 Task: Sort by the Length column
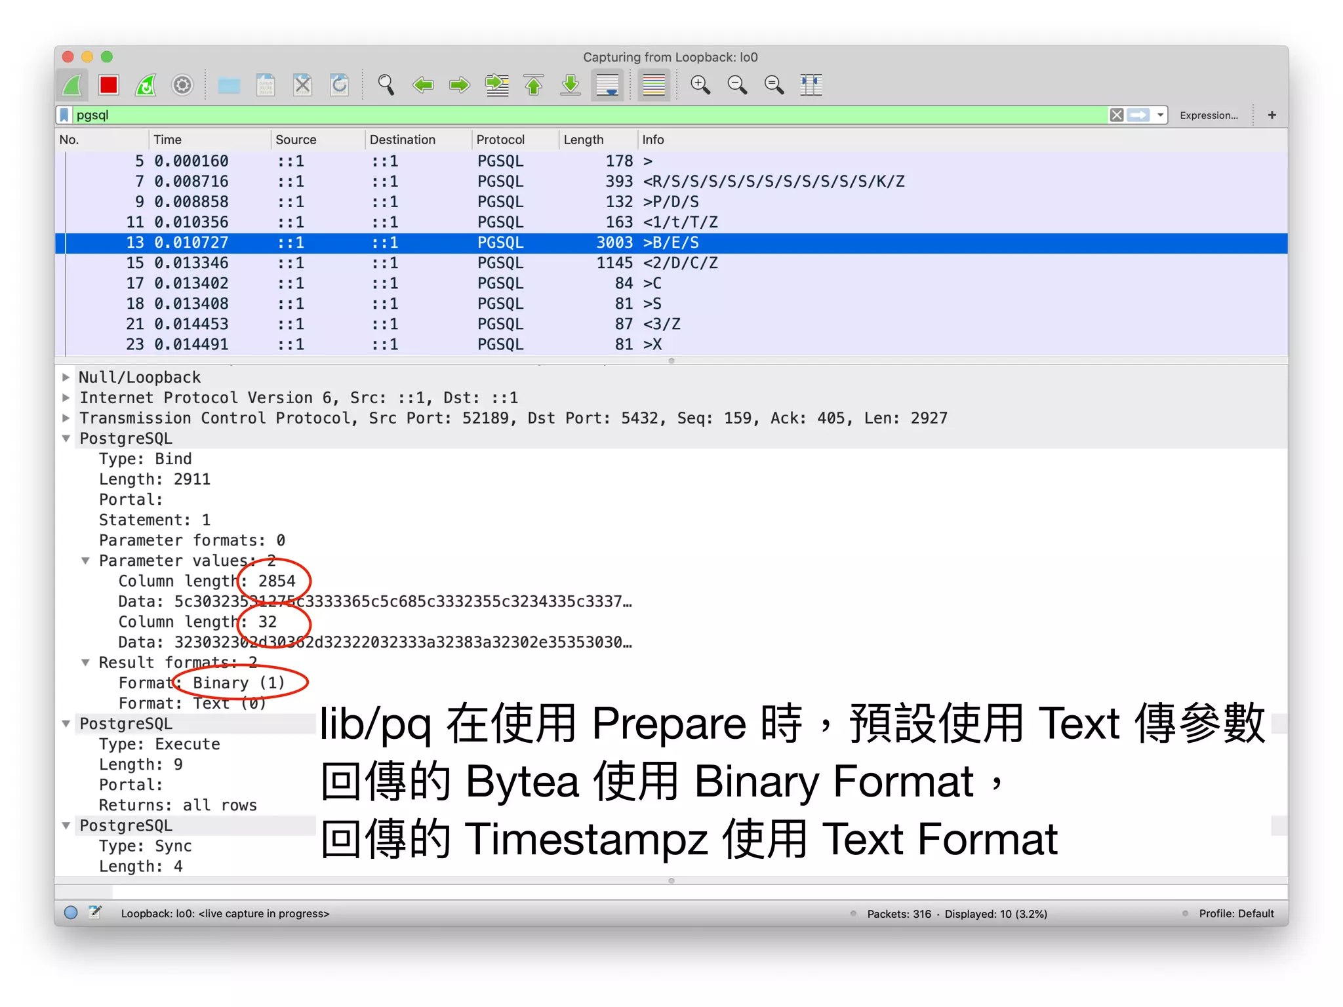598,140
